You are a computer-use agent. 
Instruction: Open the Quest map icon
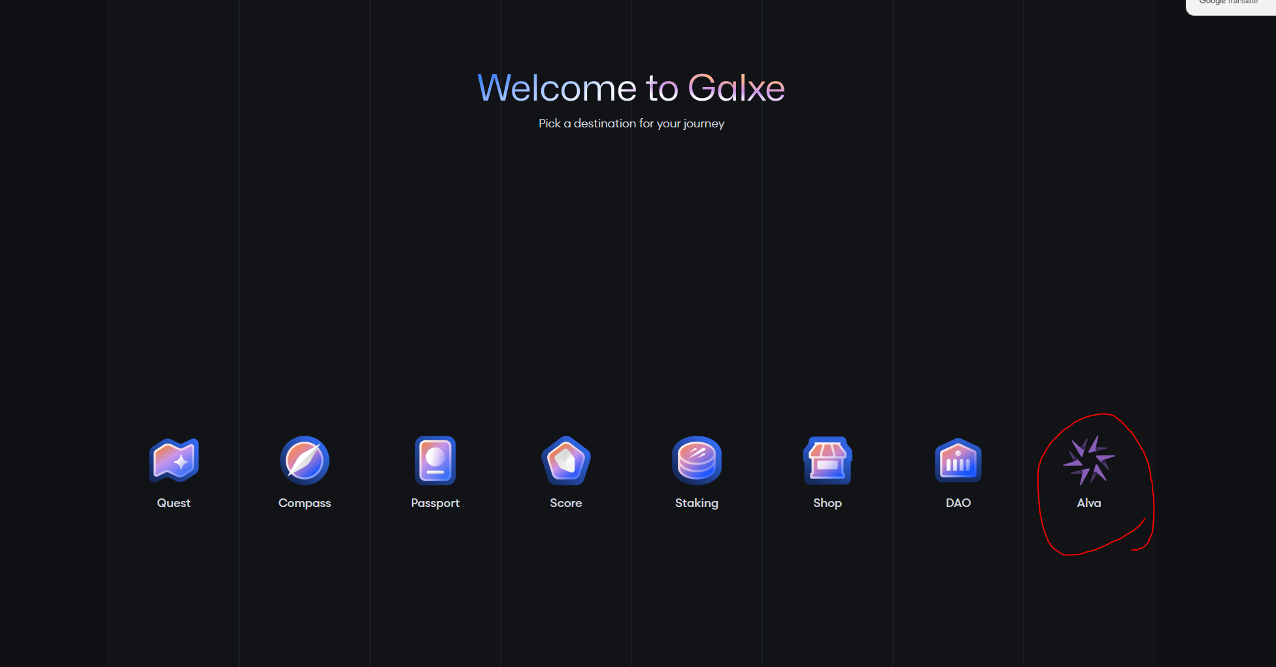(174, 461)
